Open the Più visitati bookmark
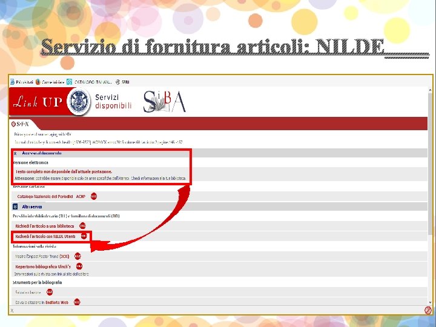The width and height of the screenshot is (436, 327). [22, 82]
